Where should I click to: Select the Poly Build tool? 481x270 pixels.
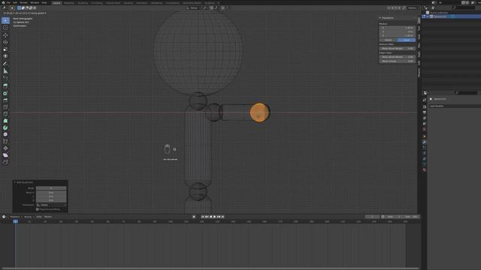[5, 121]
